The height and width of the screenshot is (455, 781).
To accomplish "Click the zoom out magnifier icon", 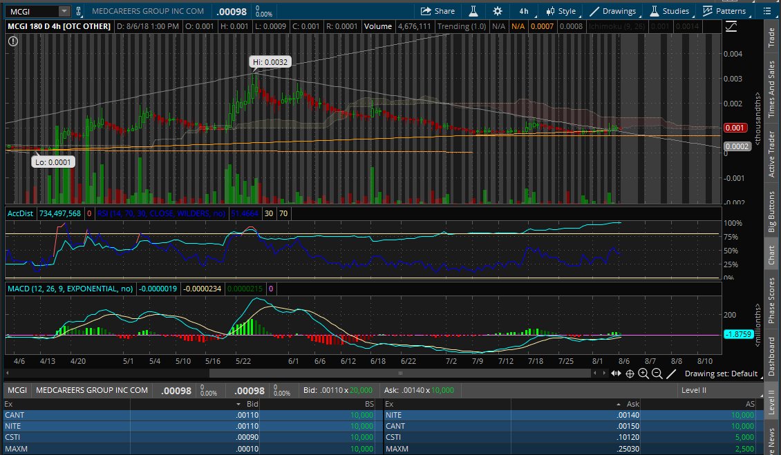I will [x=657, y=374].
